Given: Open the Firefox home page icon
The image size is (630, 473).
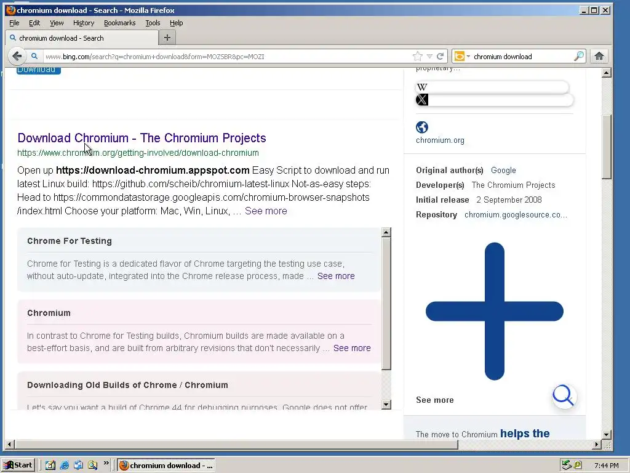Looking at the screenshot, I should (x=599, y=56).
